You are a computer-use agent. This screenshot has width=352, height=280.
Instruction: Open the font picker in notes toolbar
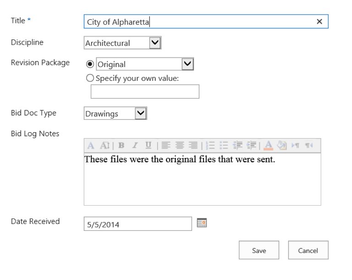[x=91, y=146]
